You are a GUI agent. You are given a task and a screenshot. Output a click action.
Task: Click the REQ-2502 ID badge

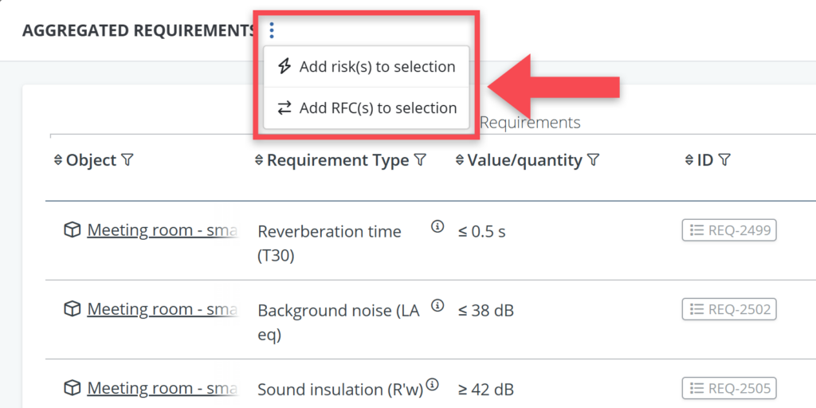point(729,309)
